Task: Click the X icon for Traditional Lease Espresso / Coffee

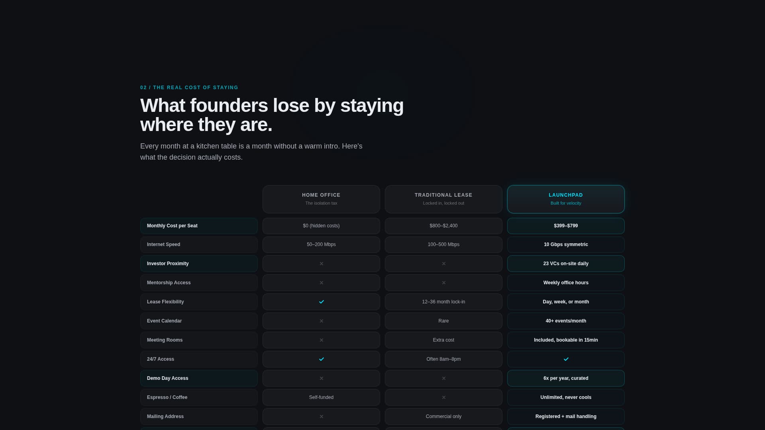Action: 443,397
